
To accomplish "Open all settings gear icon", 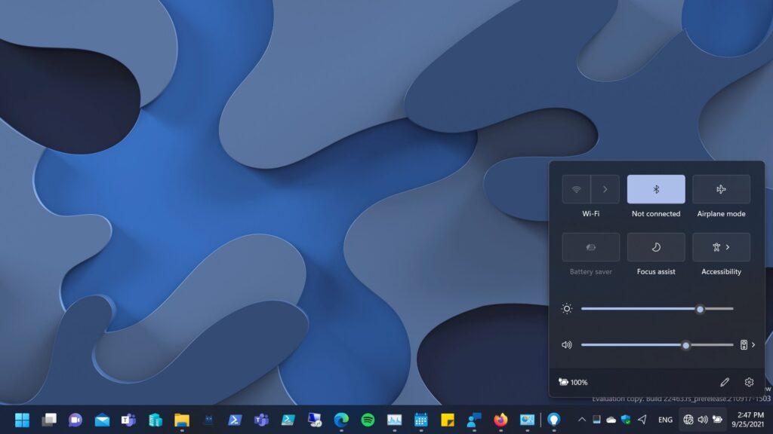I will tap(749, 382).
